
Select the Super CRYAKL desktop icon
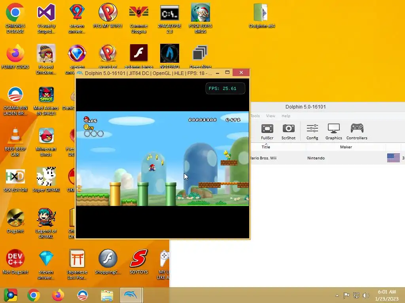point(46,180)
